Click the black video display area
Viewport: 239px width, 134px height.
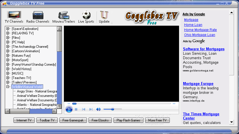point(122,63)
